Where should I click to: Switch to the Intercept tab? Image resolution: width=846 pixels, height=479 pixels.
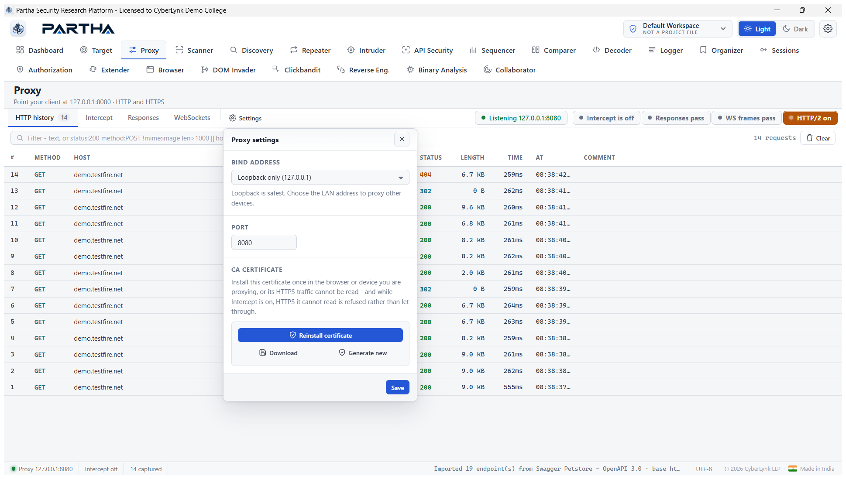(99, 118)
